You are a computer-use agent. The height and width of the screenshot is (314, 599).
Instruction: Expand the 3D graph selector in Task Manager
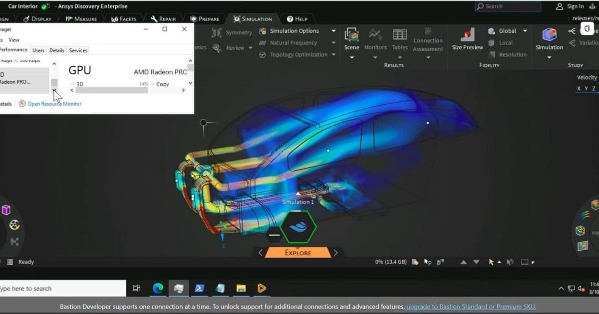(x=73, y=84)
